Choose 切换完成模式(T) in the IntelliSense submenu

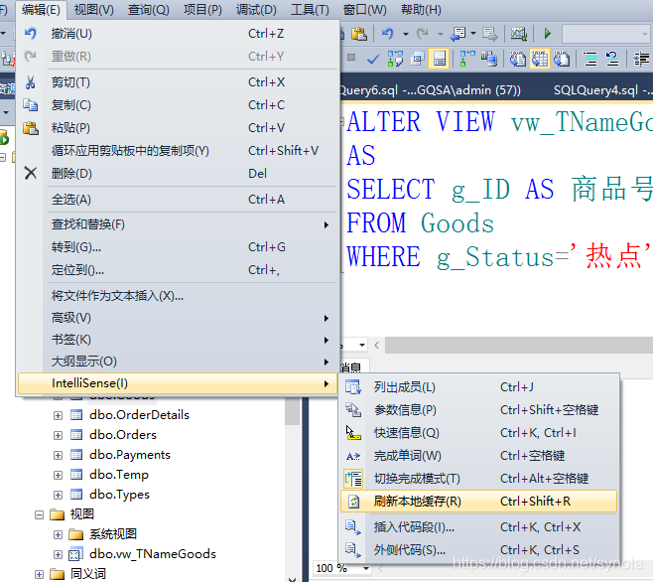(478, 479)
